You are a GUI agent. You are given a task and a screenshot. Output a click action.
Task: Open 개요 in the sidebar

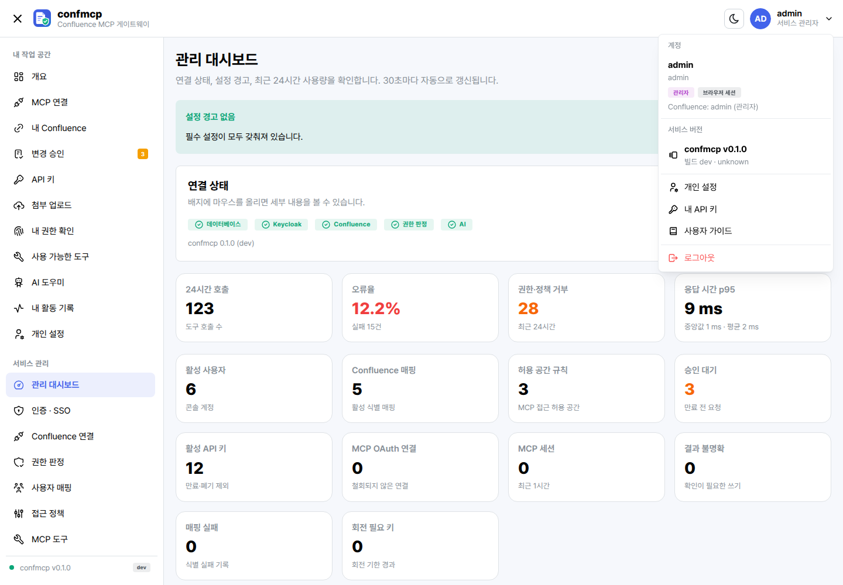(80, 77)
